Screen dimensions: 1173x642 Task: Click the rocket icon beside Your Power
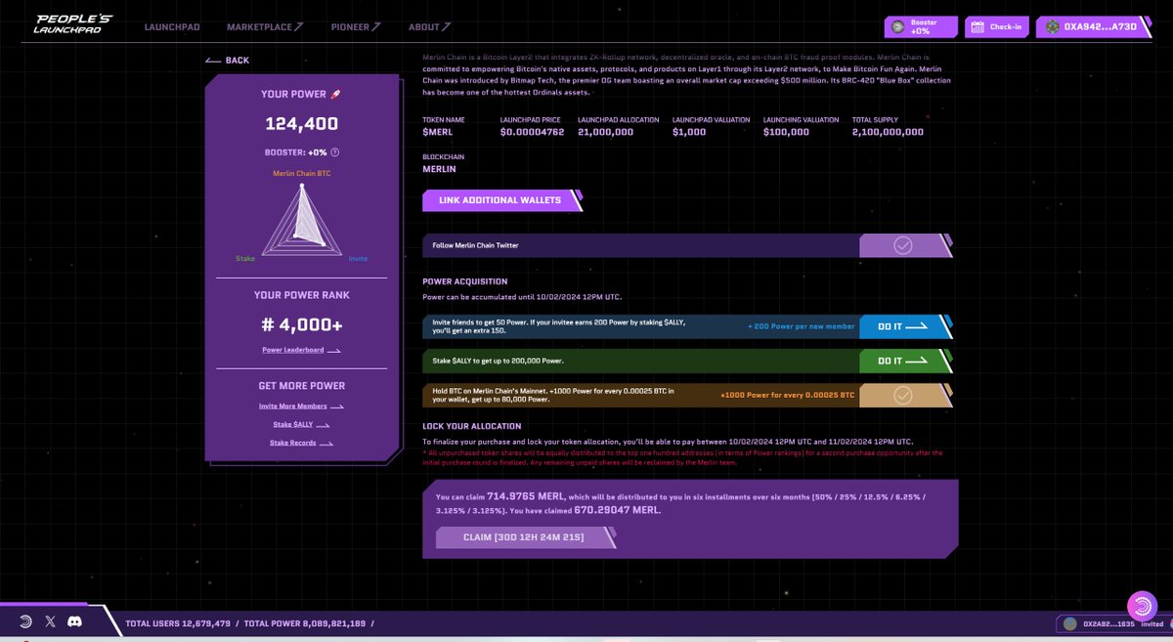click(335, 94)
